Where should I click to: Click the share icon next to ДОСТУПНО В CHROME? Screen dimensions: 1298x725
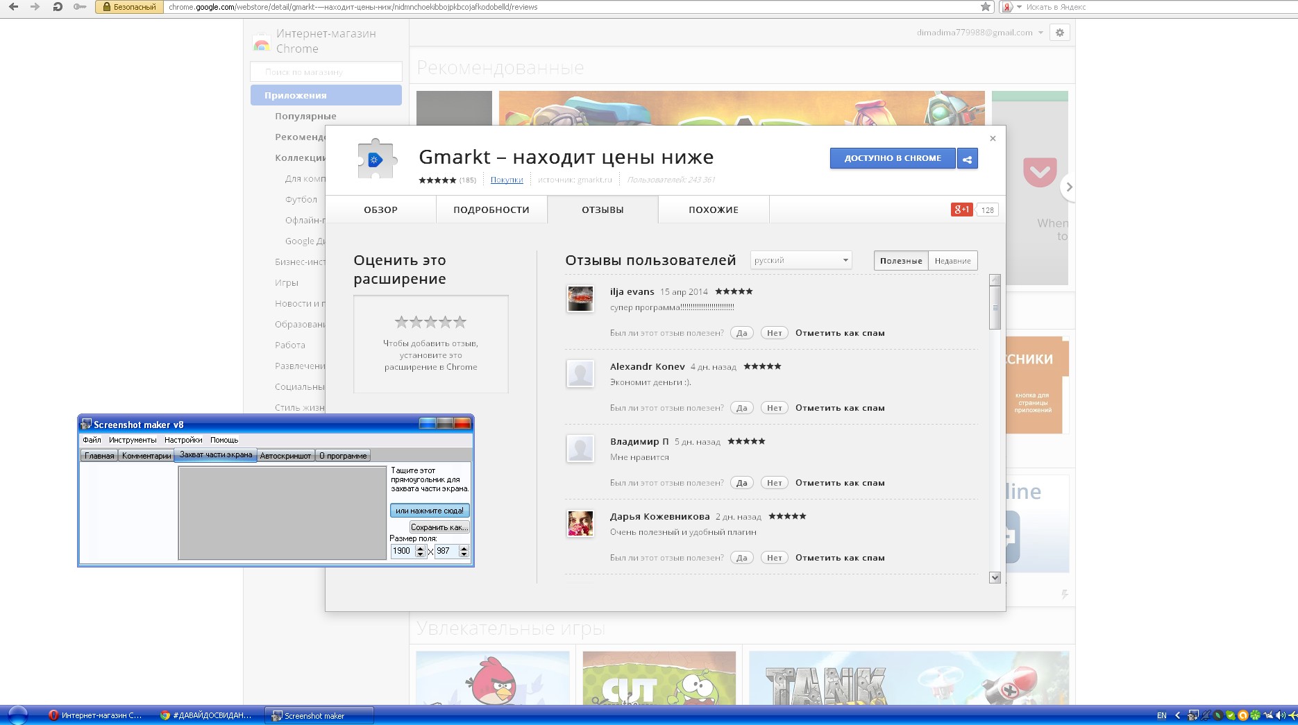(967, 158)
